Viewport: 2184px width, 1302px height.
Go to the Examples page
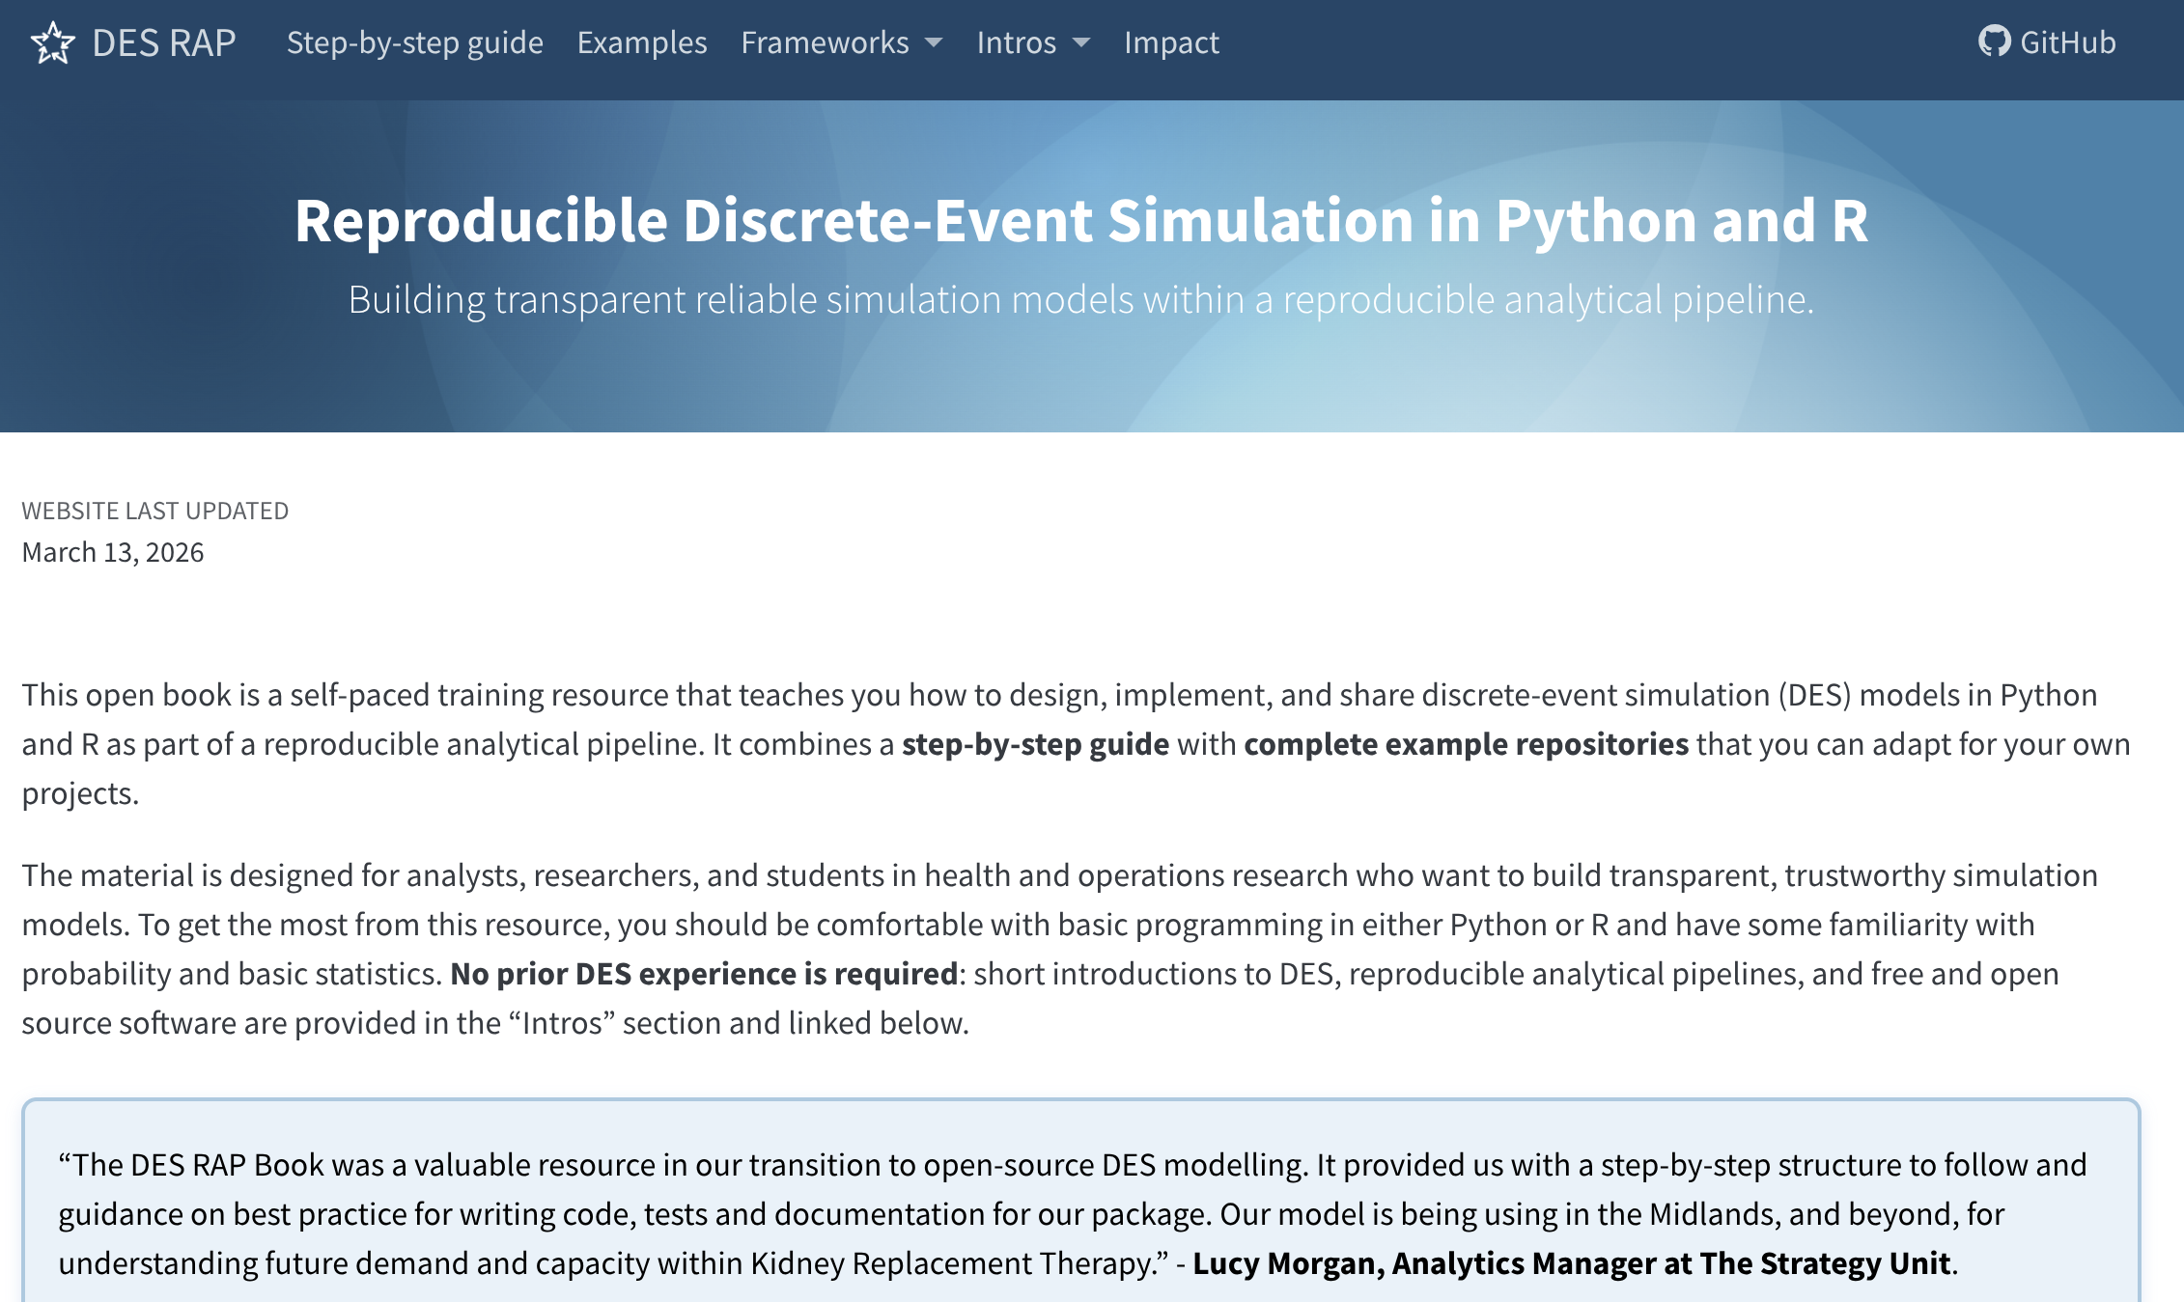coord(642,42)
